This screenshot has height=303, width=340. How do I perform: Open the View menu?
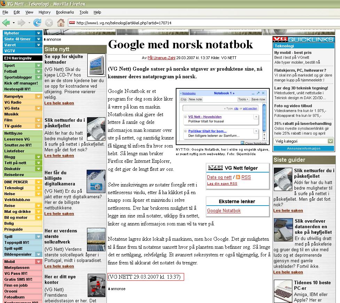tap(29, 12)
